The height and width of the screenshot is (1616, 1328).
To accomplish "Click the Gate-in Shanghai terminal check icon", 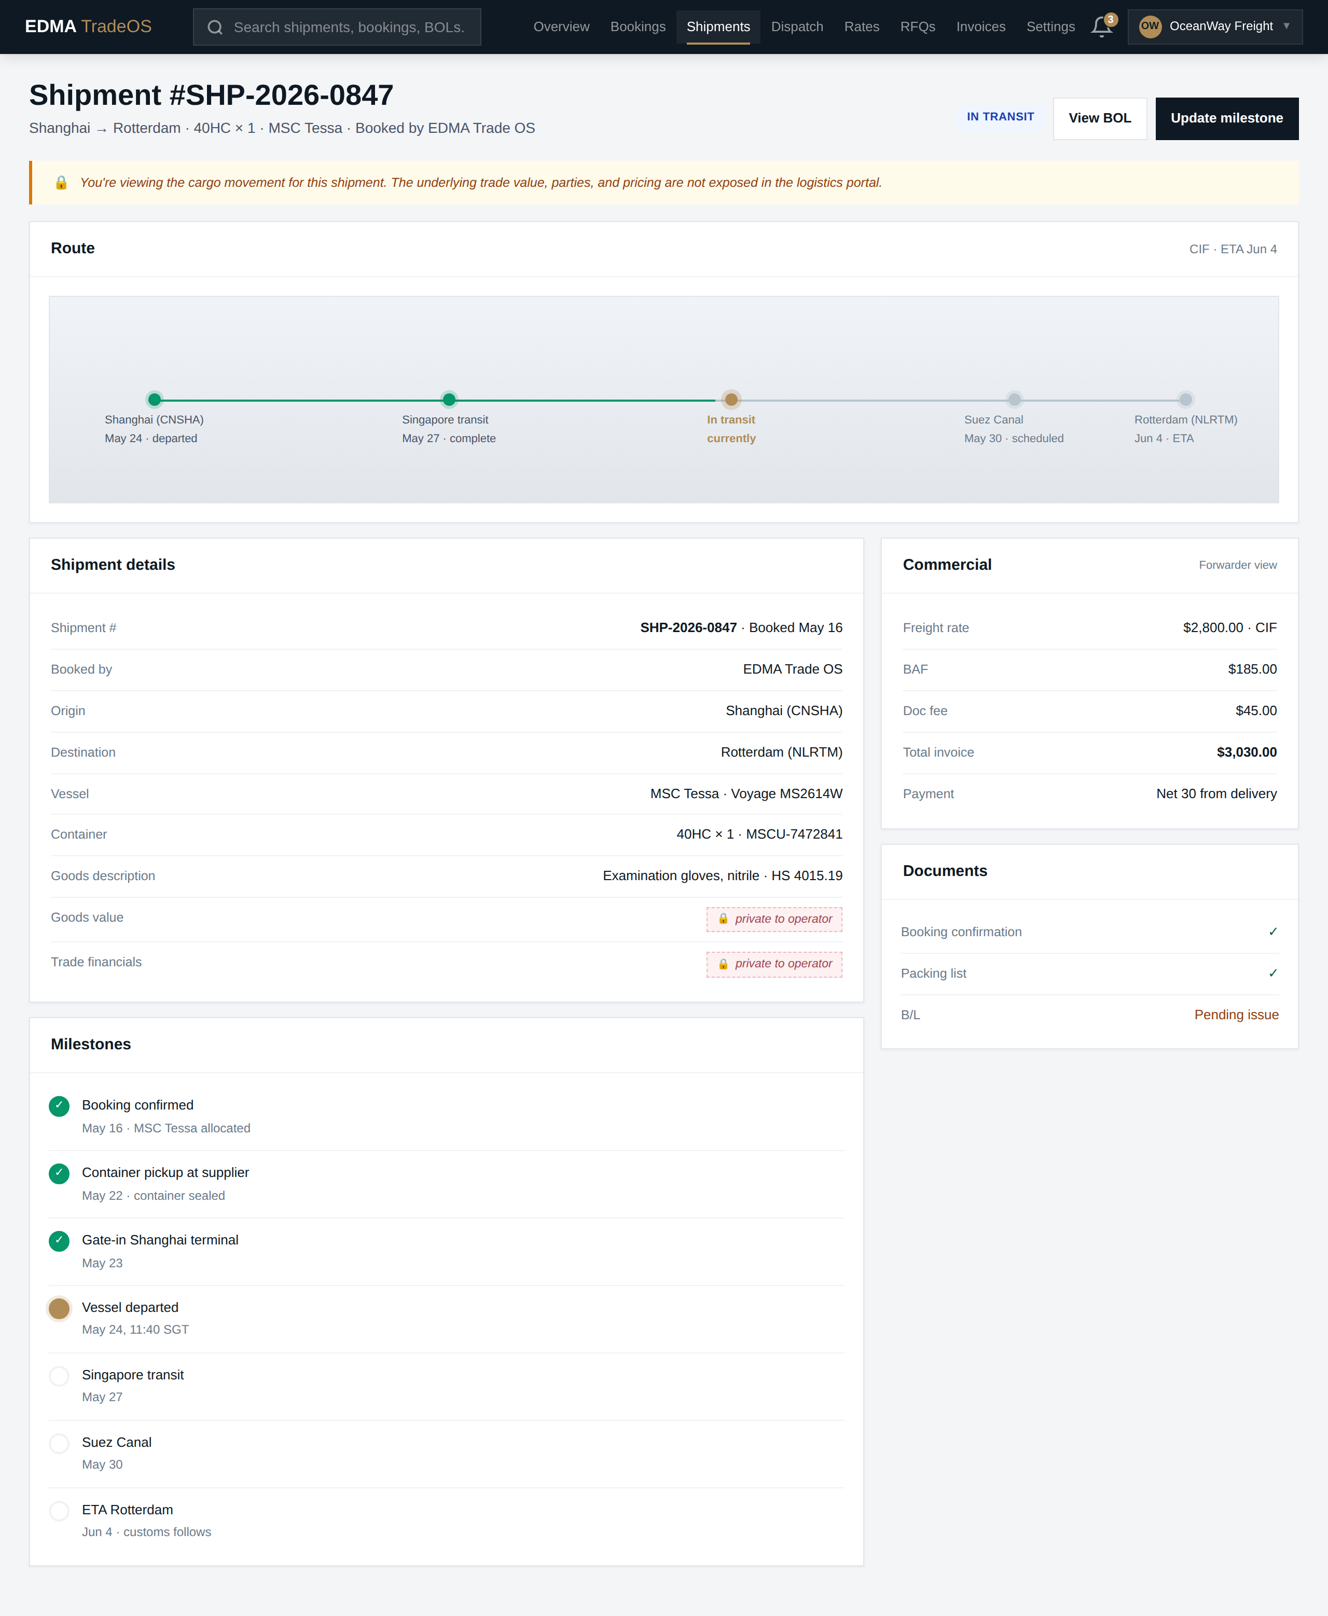I will (x=59, y=1240).
